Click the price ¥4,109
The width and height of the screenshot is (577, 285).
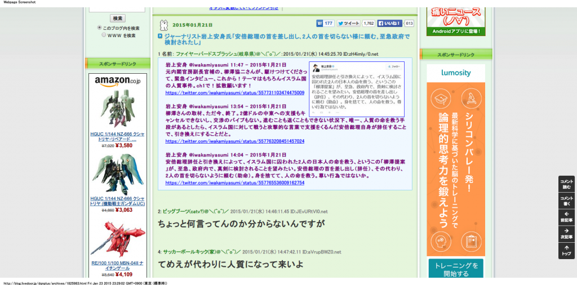[123, 274]
